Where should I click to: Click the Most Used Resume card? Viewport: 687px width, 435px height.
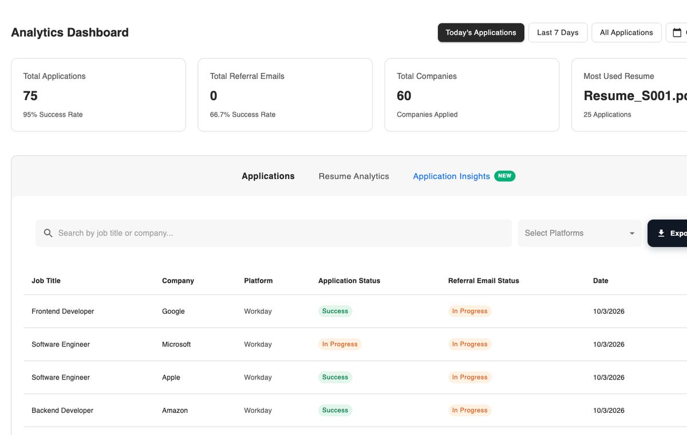(629, 95)
